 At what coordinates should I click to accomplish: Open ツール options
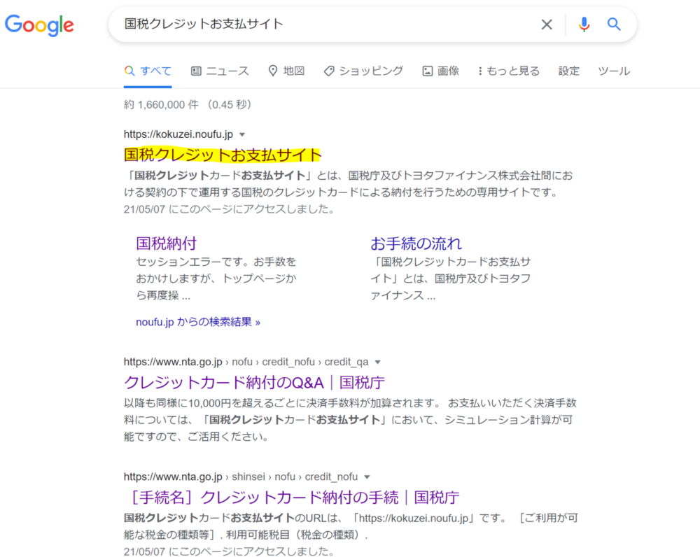pyautogui.click(x=614, y=71)
